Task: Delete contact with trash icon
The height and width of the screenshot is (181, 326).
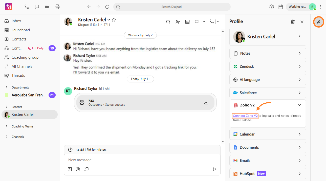Action: (293, 22)
